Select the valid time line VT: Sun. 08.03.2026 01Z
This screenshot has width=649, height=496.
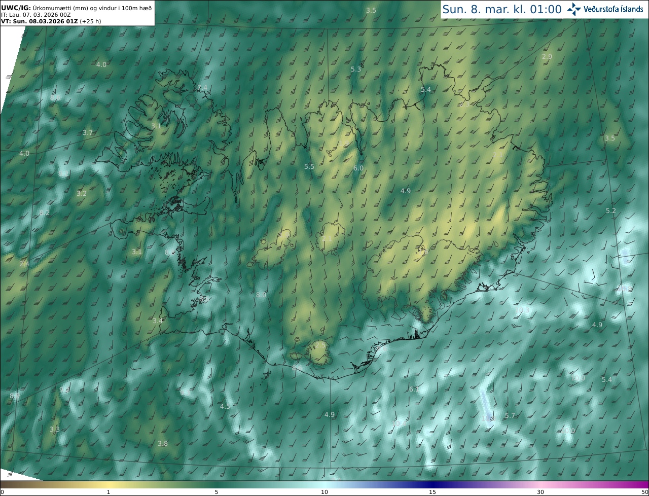point(51,21)
